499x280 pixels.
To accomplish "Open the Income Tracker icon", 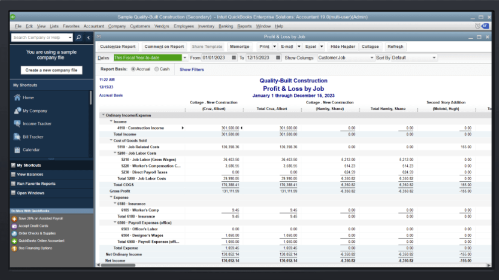I will click(17, 124).
